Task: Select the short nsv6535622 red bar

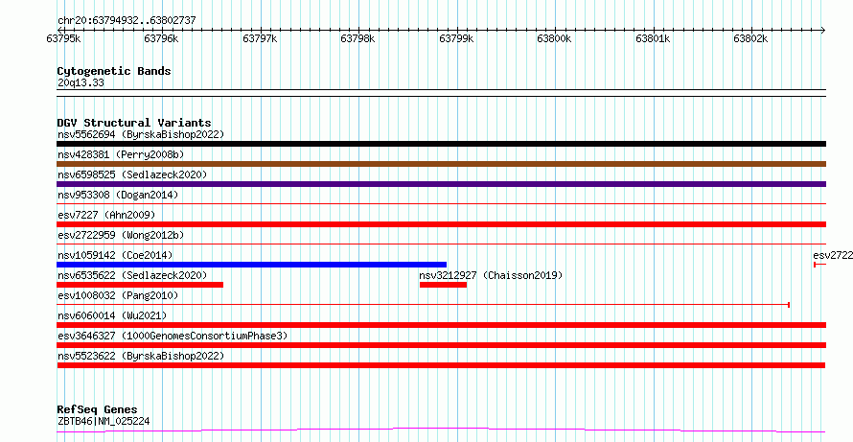Action: click(140, 285)
